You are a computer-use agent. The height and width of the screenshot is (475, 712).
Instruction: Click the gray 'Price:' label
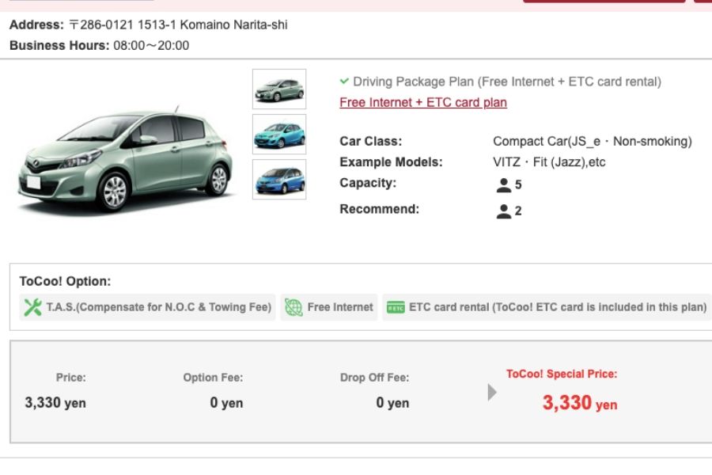pyautogui.click(x=71, y=378)
